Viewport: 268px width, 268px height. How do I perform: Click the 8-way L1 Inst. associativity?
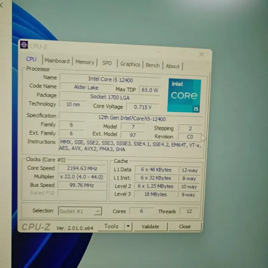pyautogui.click(x=189, y=178)
